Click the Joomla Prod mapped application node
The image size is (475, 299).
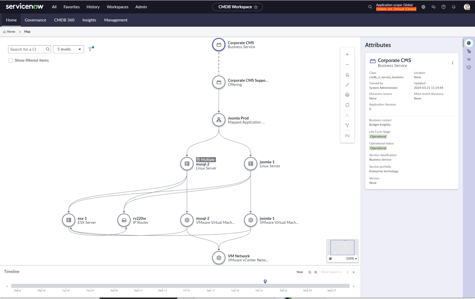tap(219, 120)
